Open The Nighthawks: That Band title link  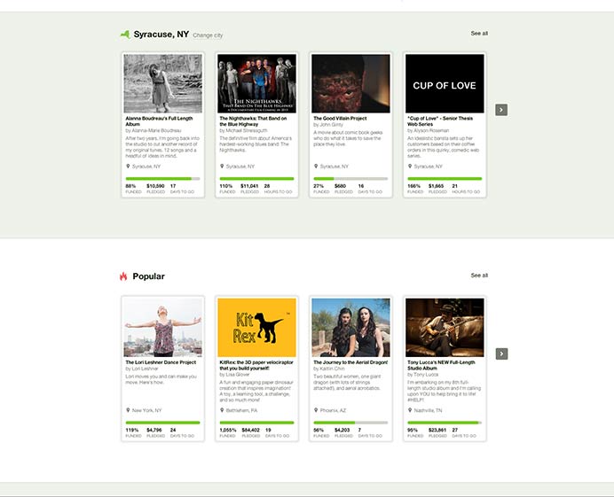253,121
